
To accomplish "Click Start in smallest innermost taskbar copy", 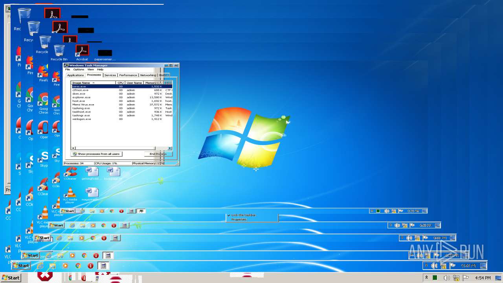I will [68, 211].
